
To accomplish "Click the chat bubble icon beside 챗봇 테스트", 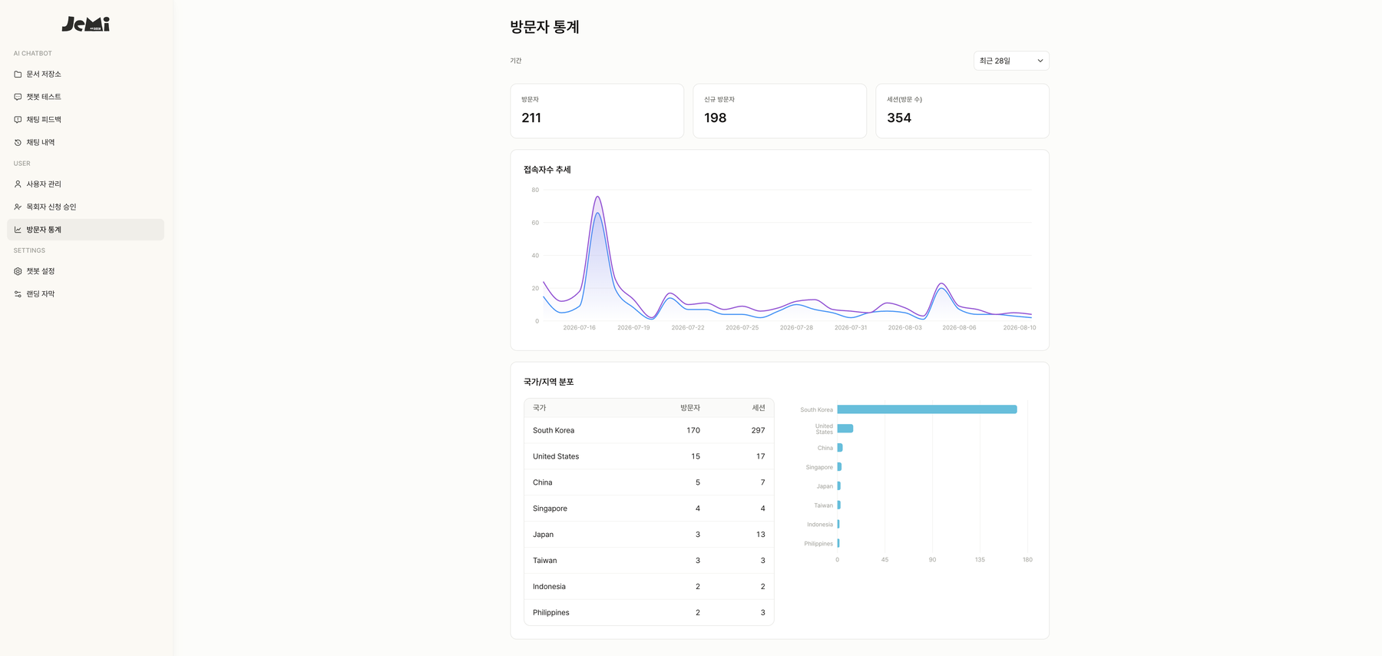I will click(x=18, y=97).
